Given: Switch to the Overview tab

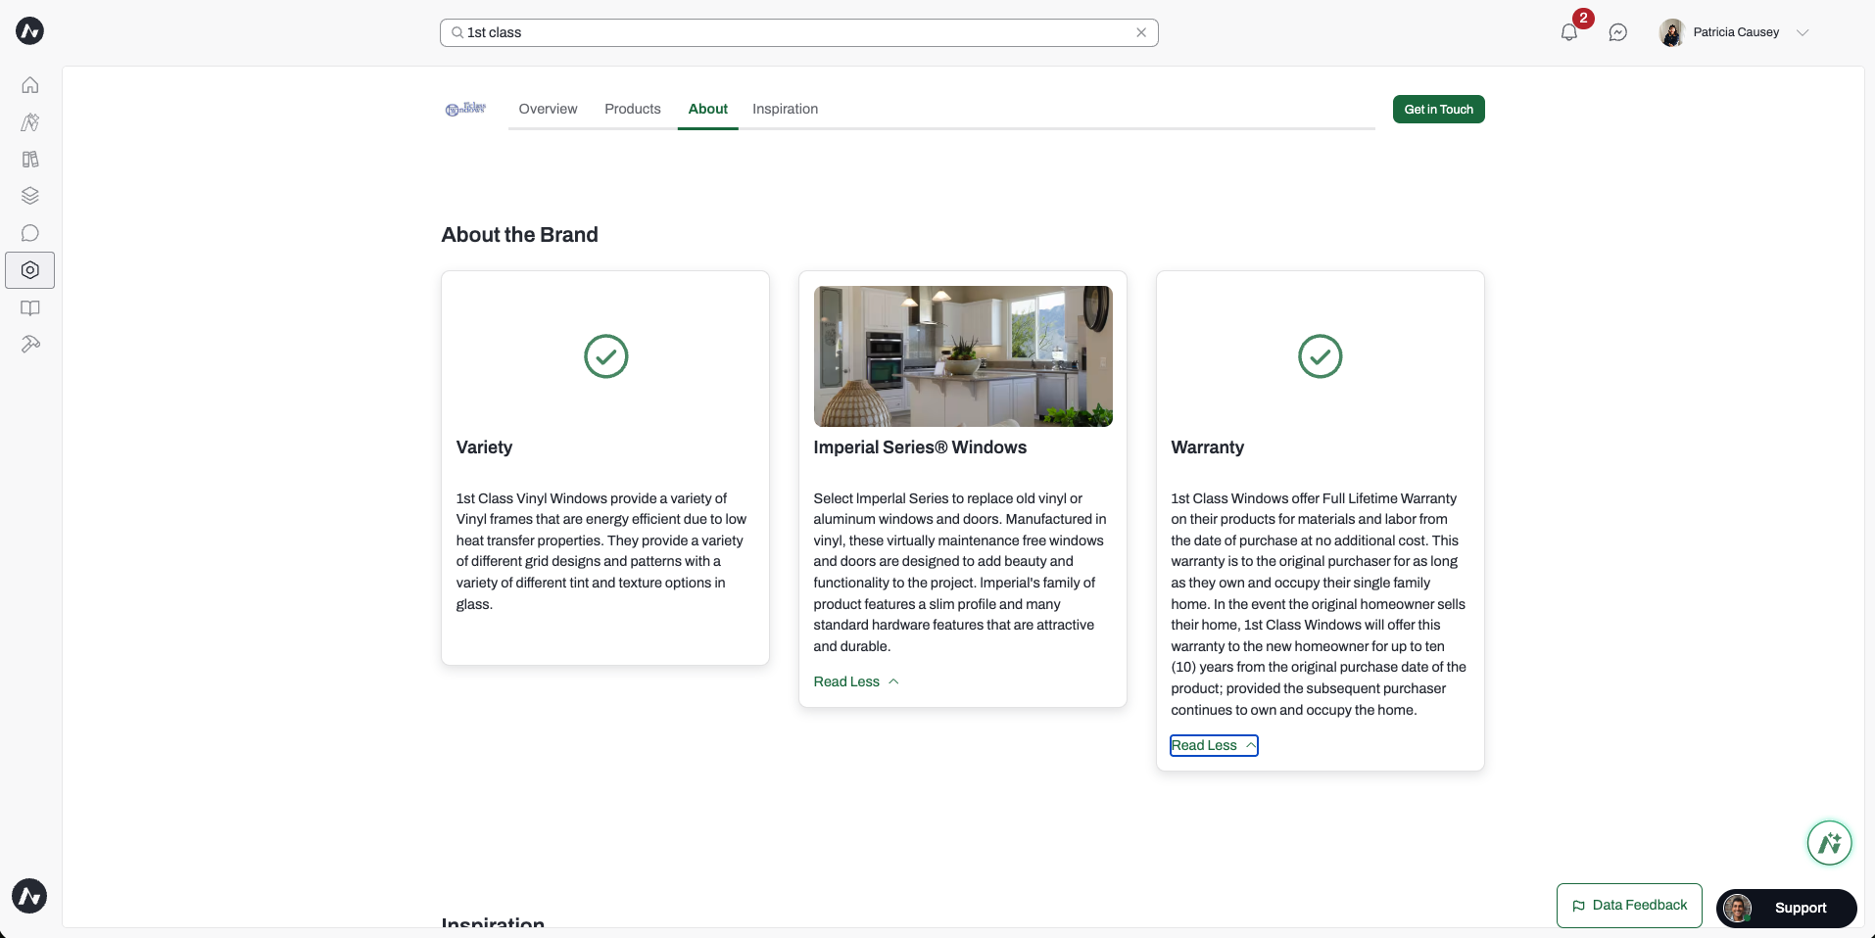Looking at the screenshot, I should [x=549, y=109].
